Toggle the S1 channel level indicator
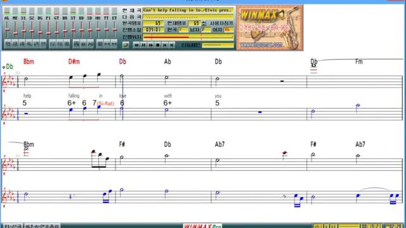The image size is (406, 228). coord(23,11)
